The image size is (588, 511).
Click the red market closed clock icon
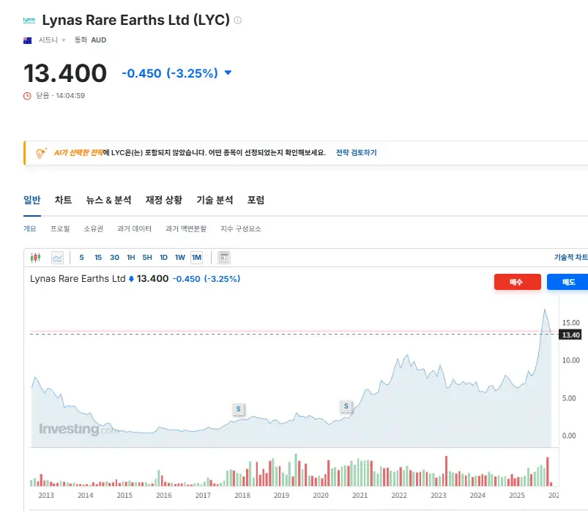pyautogui.click(x=28, y=95)
